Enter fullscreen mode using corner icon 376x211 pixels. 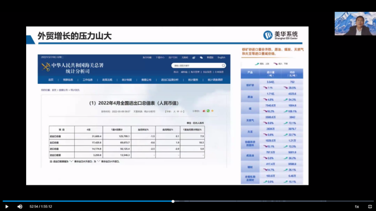tap(370, 206)
